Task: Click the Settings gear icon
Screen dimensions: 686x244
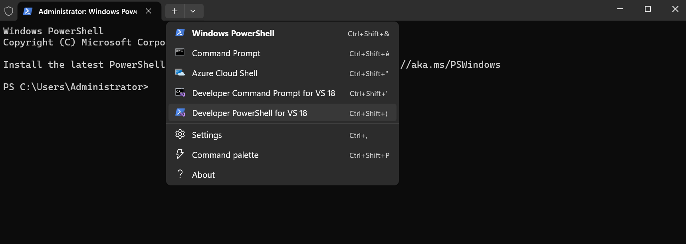Action: coord(180,134)
